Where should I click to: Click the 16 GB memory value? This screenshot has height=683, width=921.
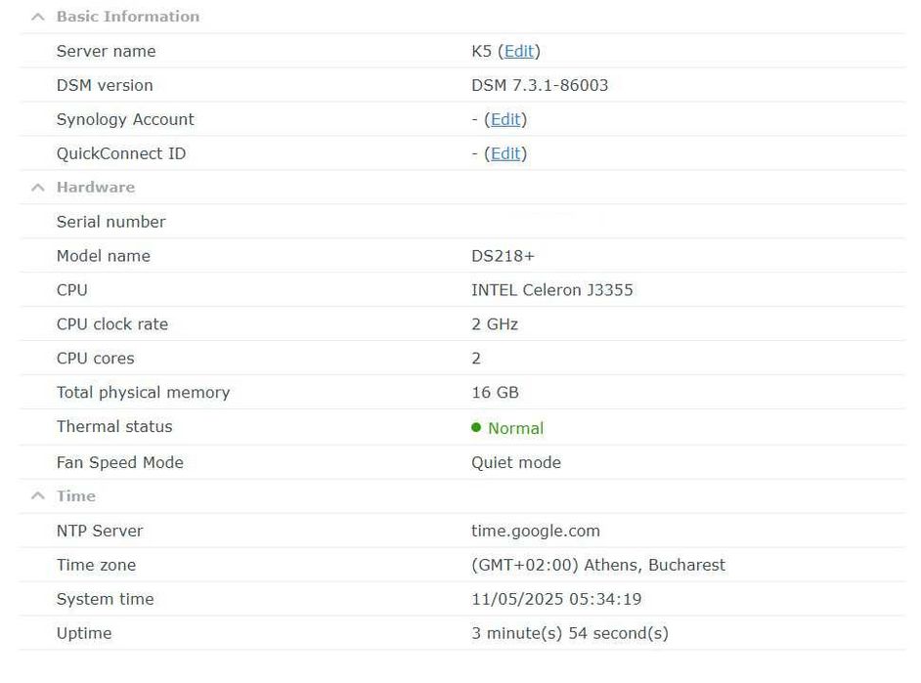495,393
